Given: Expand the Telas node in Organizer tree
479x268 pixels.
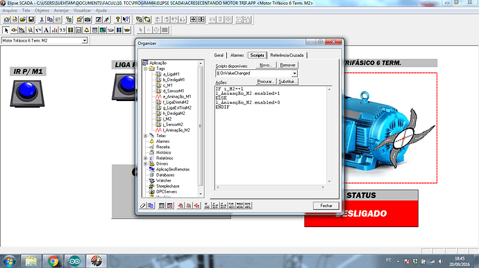Looking at the screenshot, I should pyautogui.click(x=145, y=136).
